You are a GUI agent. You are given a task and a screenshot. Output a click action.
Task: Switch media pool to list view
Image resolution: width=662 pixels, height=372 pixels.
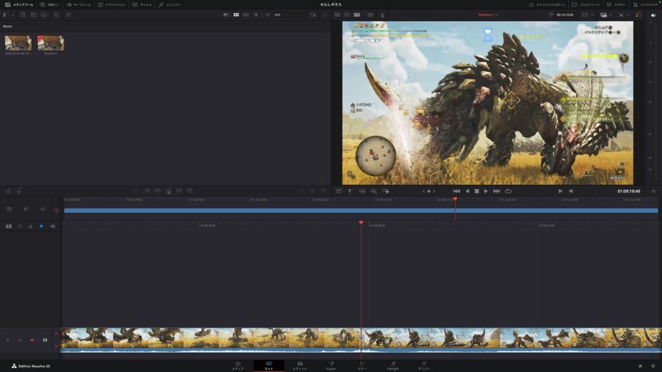[255, 15]
